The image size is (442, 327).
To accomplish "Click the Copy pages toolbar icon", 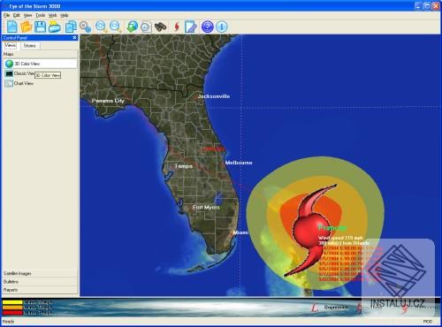I will click(x=71, y=27).
